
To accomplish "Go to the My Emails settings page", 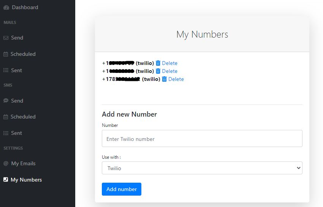I will (x=23, y=163).
